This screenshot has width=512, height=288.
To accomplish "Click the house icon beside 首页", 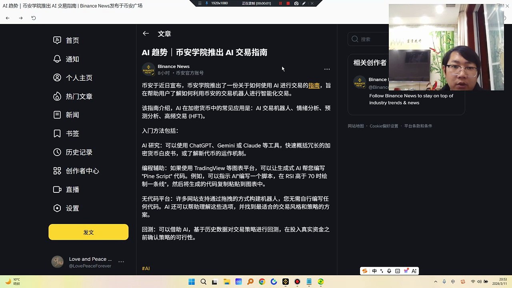I will [x=57, y=40].
